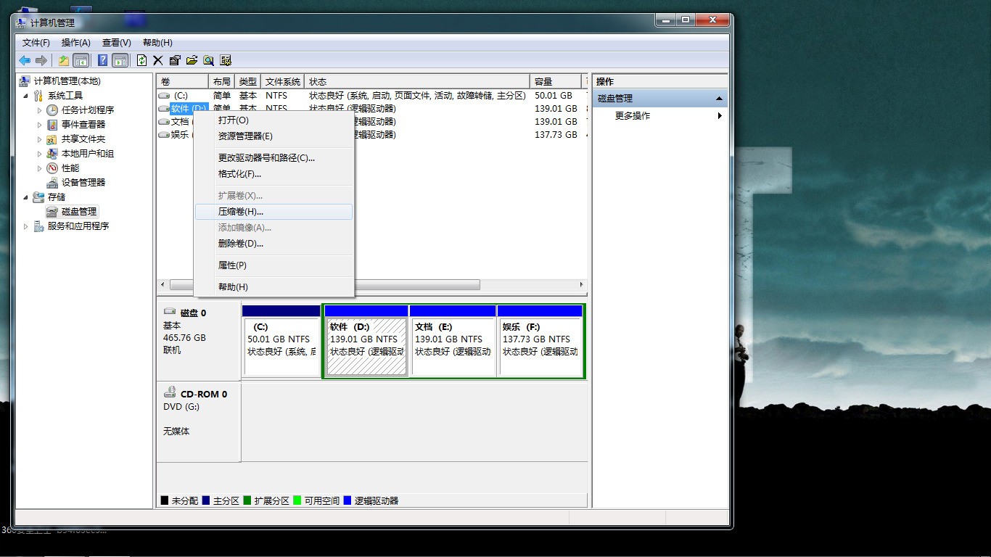991x557 pixels.
Task: Open the 设备管理器 node in tree
Action: click(83, 183)
